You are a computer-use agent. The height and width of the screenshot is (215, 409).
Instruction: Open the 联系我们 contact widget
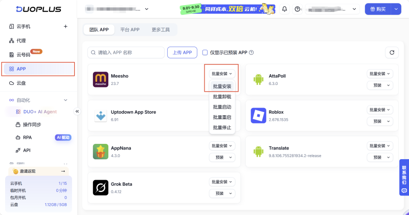pyautogui.click(x=404, y=178)
